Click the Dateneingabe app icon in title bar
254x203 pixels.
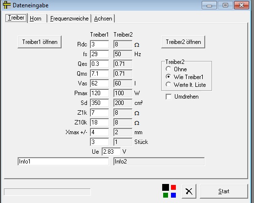[x=7, y=5]
